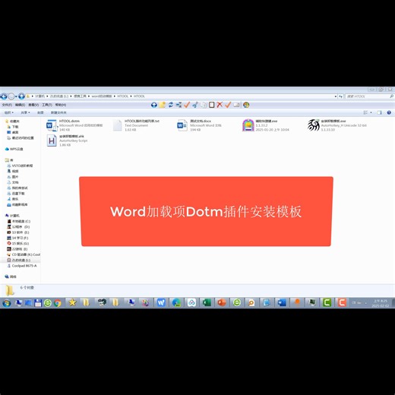Jump to 计算机 in the address breadcrumb
This screenshot has width=395, height=395.
39,96
